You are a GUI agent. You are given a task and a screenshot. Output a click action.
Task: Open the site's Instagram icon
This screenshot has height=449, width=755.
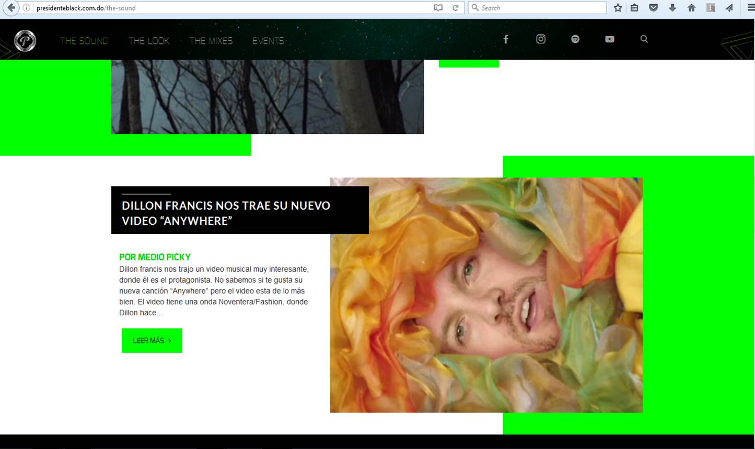tap(541, 39)
